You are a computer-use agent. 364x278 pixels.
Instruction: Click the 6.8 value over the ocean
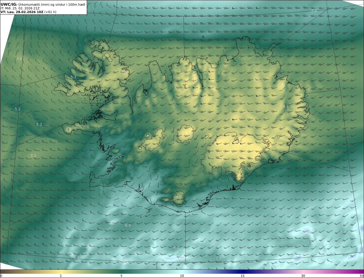tap(176, 247)
